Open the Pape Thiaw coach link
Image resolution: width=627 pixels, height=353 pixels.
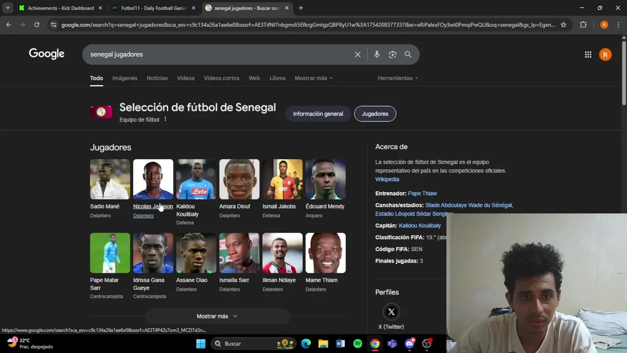[422, 193]
